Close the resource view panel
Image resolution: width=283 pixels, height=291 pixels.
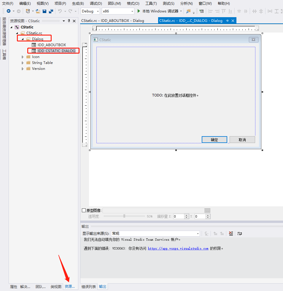pos(74,21)
